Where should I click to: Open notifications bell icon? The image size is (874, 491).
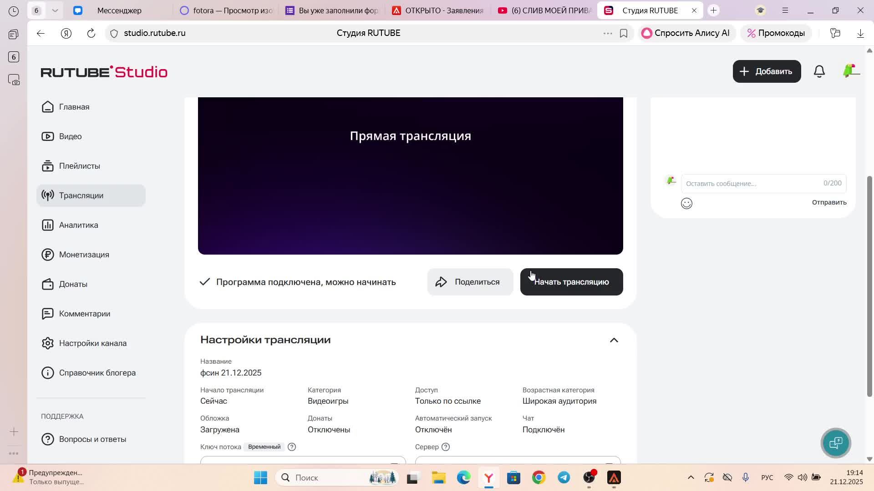[x=819, y=71]
